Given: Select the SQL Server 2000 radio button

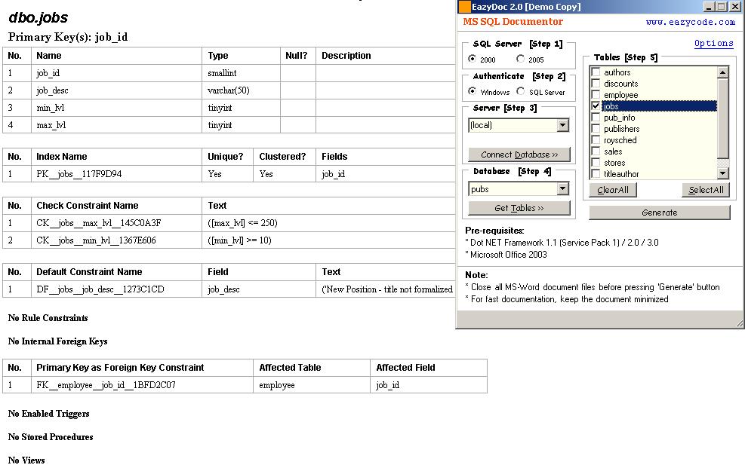Looking at the screenshot, I should point(472,59).
